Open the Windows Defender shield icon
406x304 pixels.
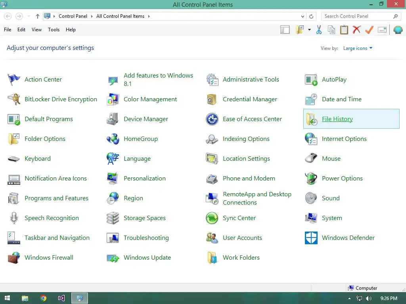pos(311,238)
